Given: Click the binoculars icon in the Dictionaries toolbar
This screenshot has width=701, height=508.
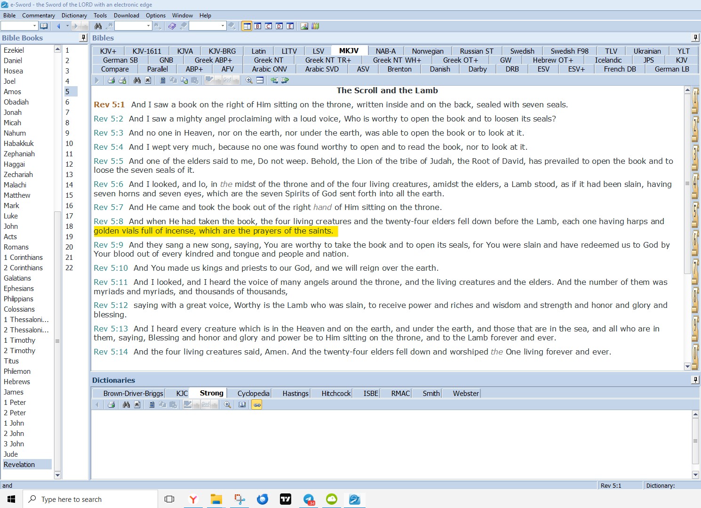Looking at the screenshot, I should [126, 404].
